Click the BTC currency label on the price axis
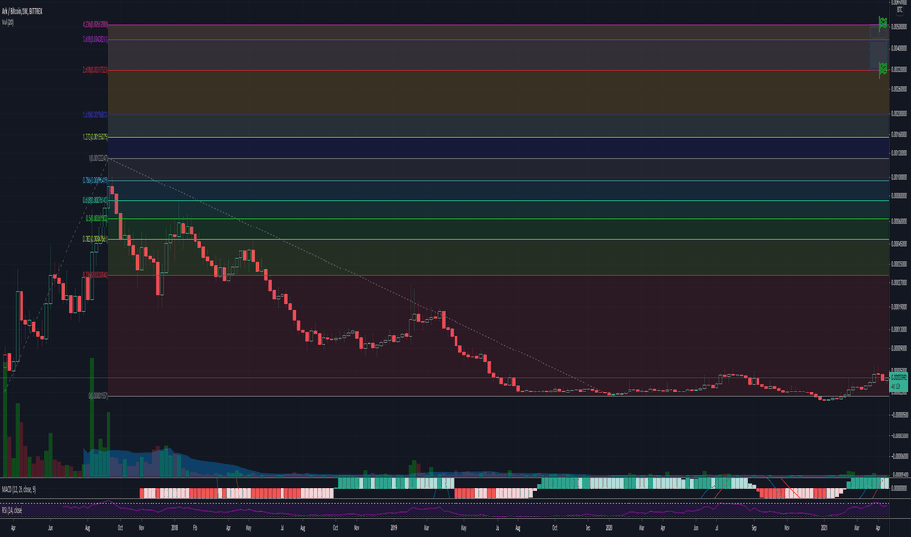This screenshot has height=537, width=911. [x=900, y=10]
